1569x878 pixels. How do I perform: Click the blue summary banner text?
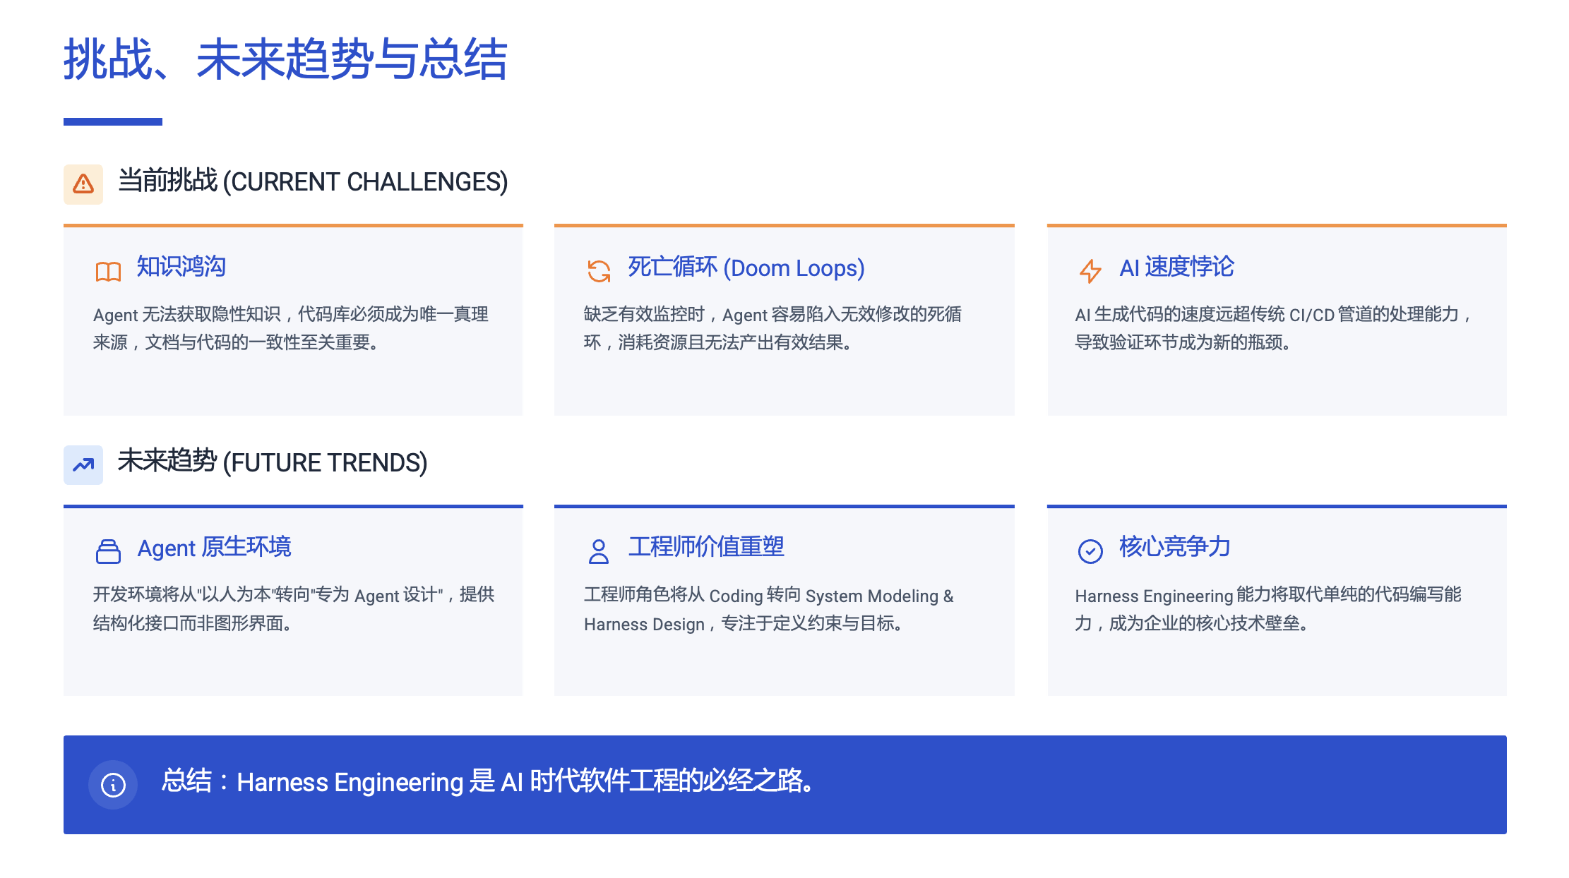[x=487, y=781]
